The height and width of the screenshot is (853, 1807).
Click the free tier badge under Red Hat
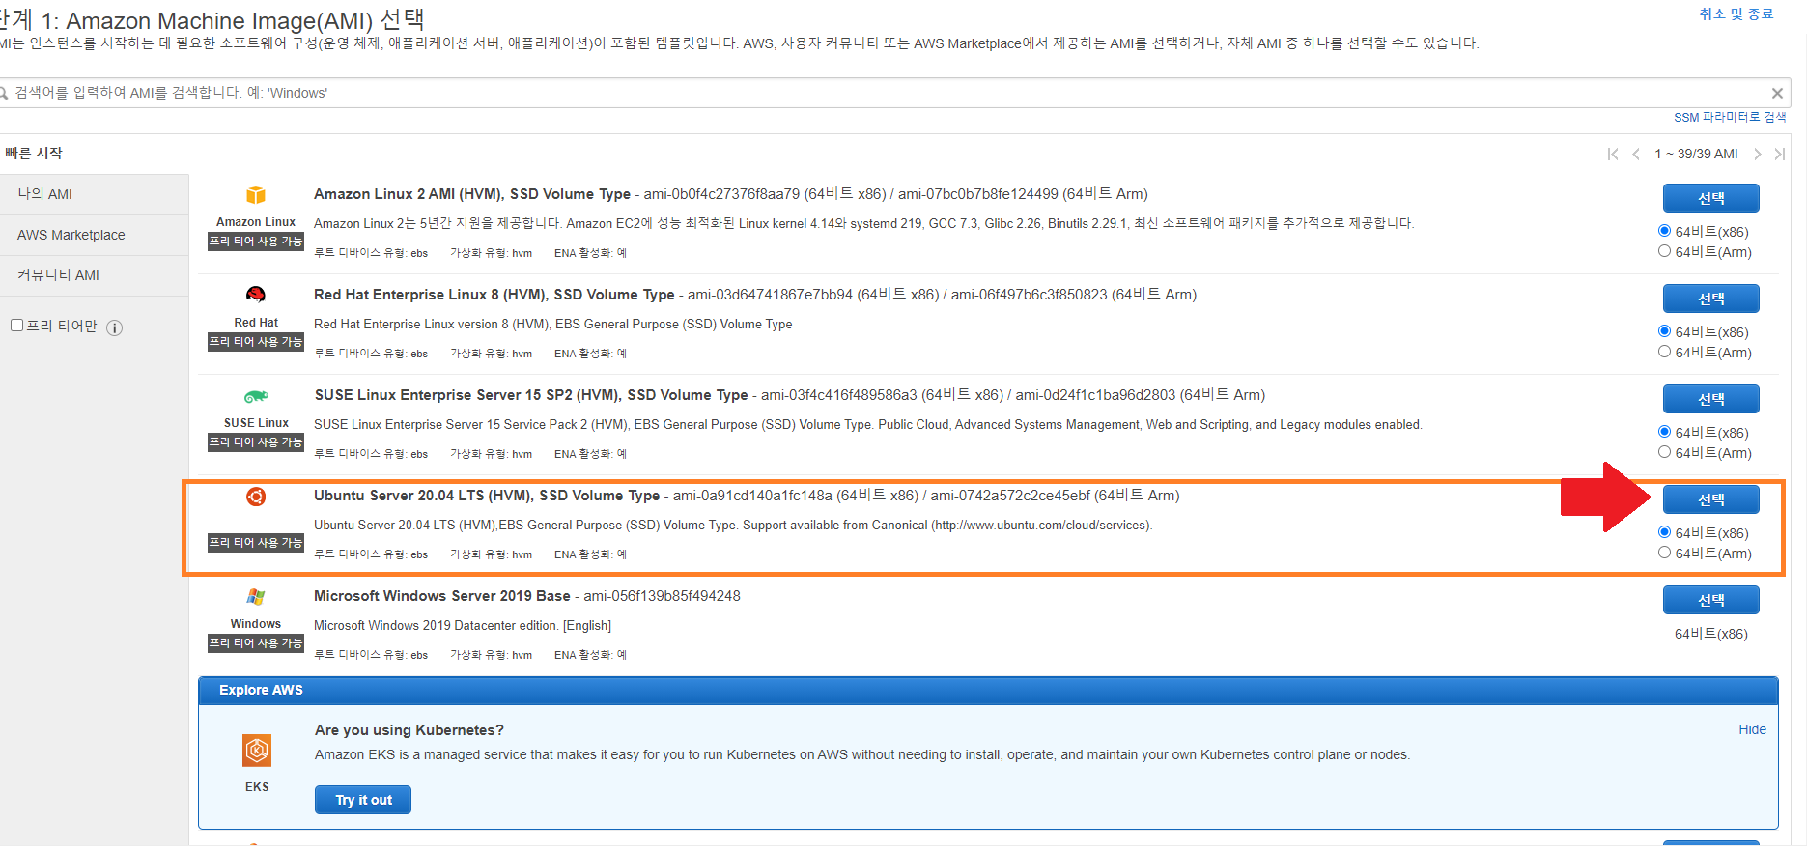[256, 342]
